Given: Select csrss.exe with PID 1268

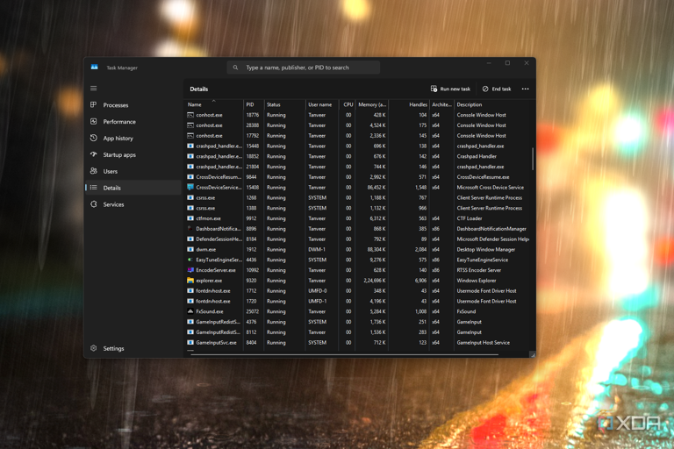Looking at the screenshot, I should (358, 197).
